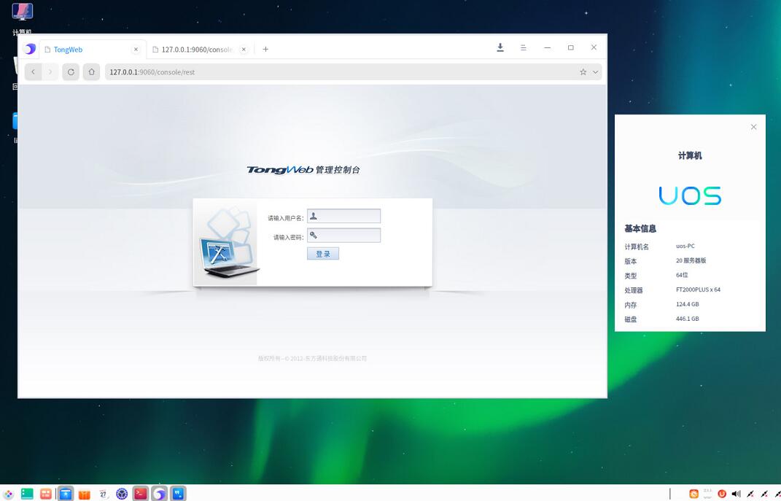The height and width of the screenshot is (501, 781).
Task: Open the volume speaker tray icon
Action: [x=737, y=494]
